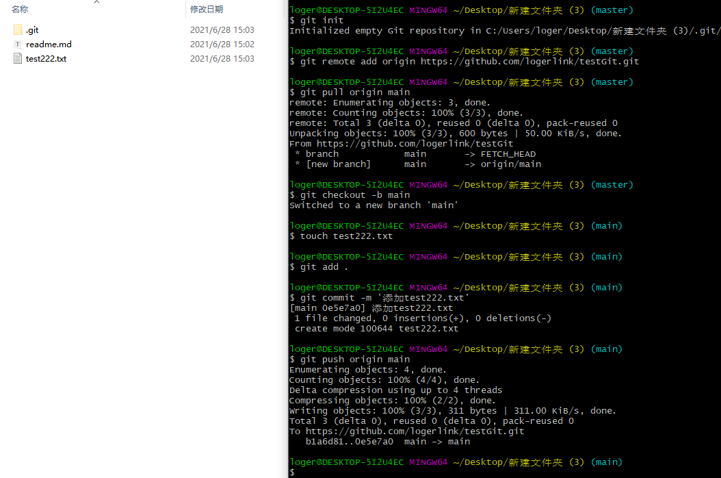Click the readme.md file name
The width and height of the screenshot is (721, 478).
tap(49, 45)
